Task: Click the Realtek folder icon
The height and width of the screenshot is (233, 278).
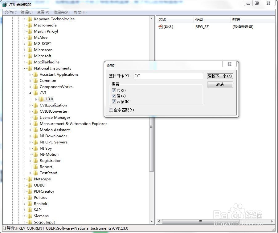Action: point(30,204)
